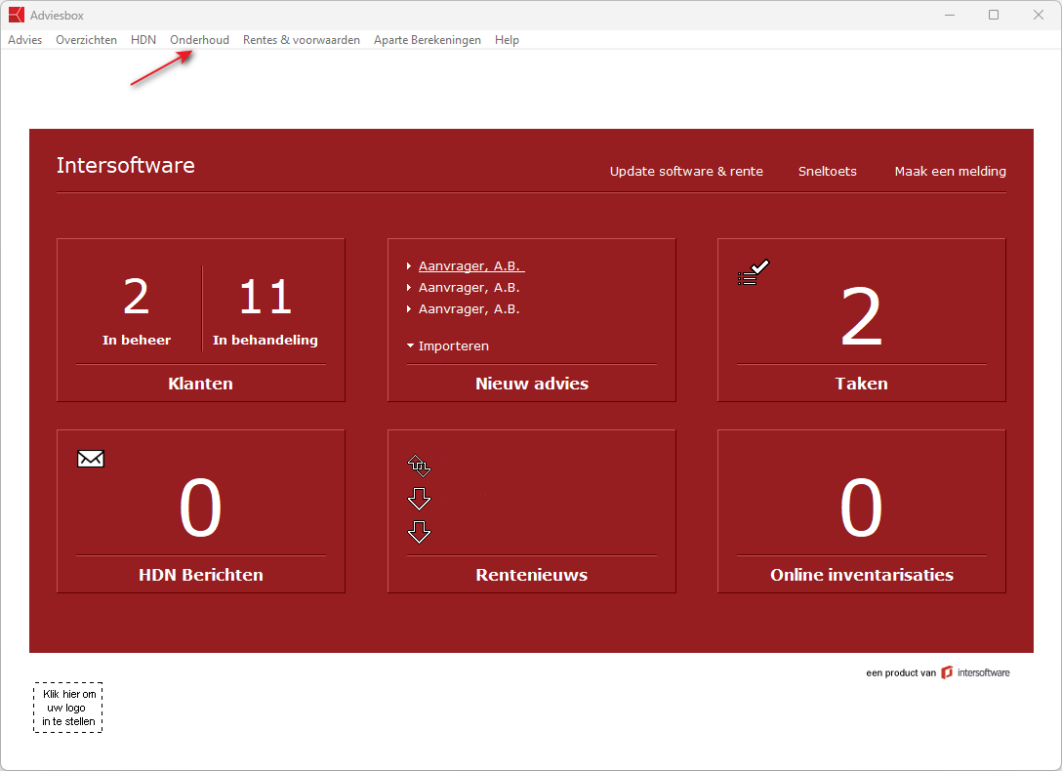Close the Adviesbox window
The image size is (1062, 771).
click(1039, 15)
